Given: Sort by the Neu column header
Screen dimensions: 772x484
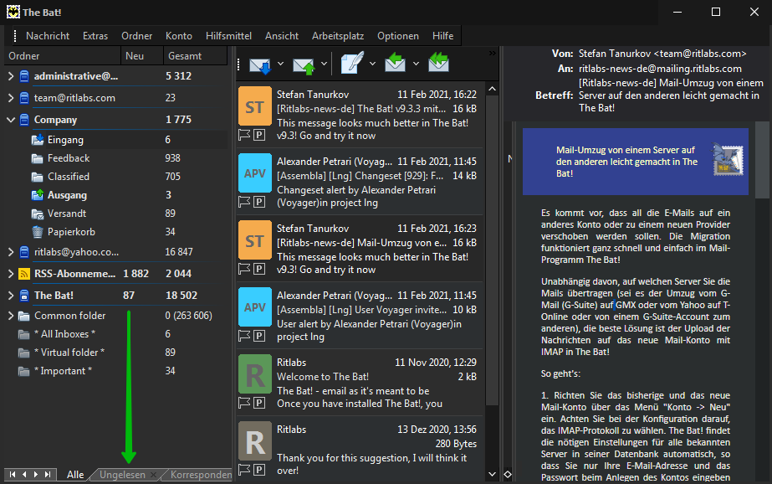Looking at the screenshot, I should click(x=142, y=56).
